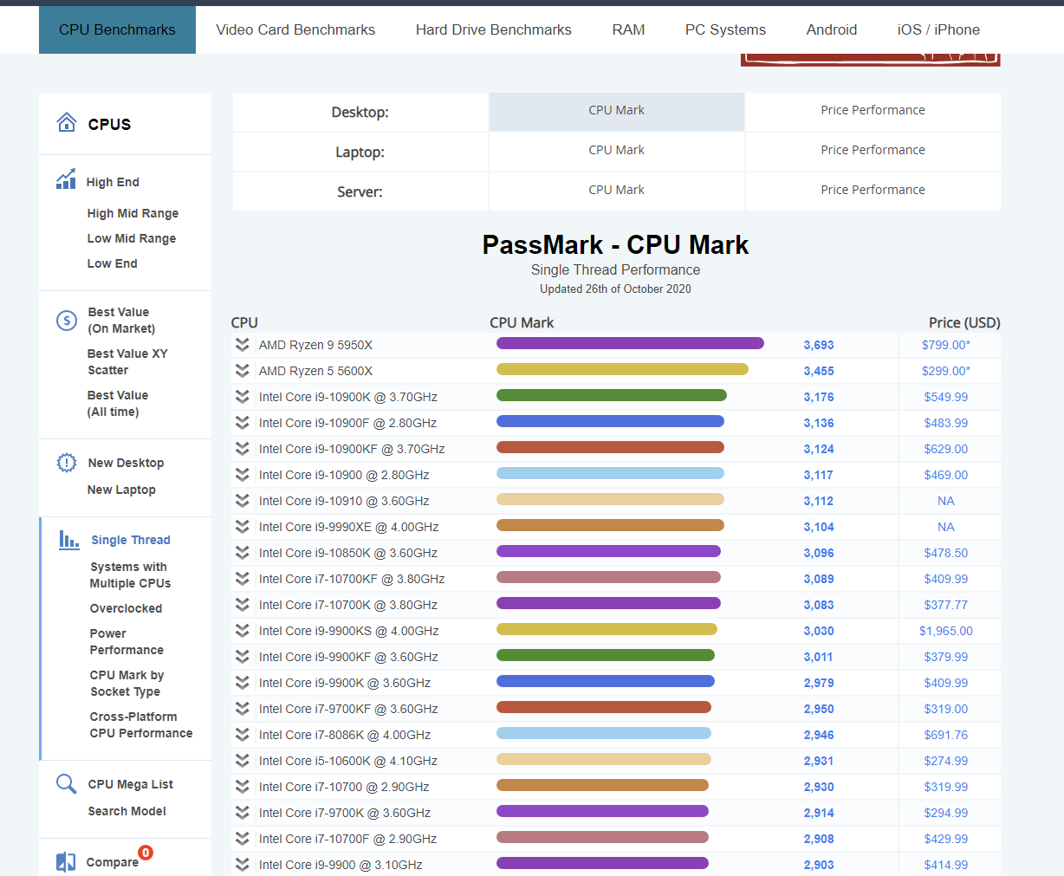Click the Single Thread bar chart icon
The image size is (1064, 876).
tap(69, 540)
